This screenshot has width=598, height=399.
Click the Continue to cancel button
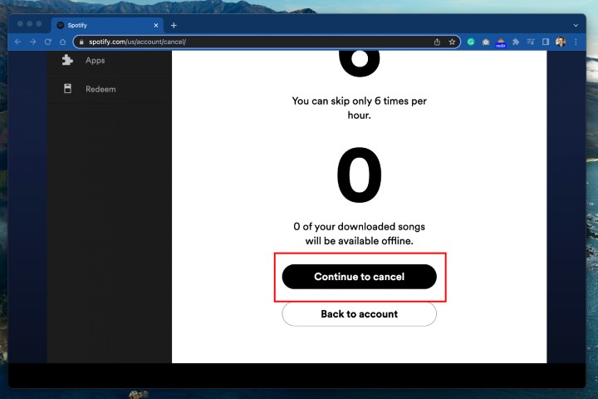[x=359, y=277]
